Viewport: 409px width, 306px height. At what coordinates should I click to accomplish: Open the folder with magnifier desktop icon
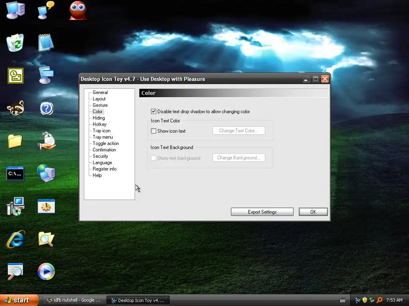click(x=46, y=239)
